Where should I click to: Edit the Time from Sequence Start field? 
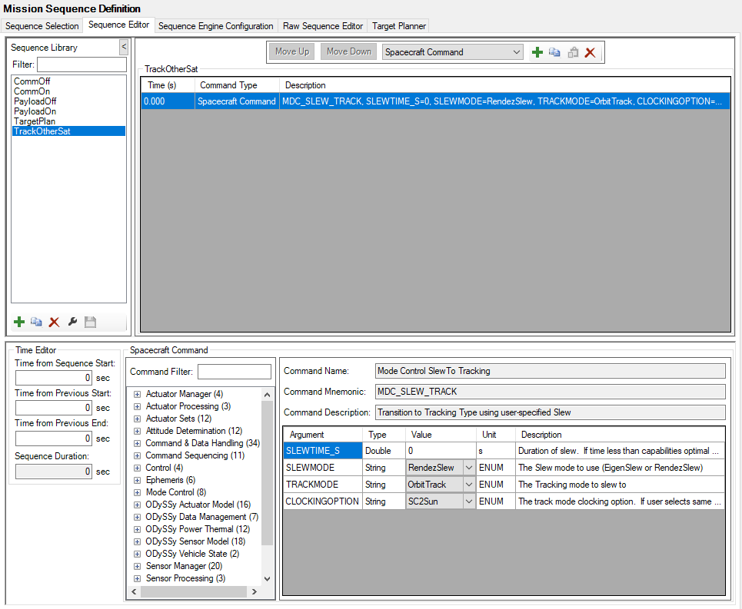point(52,377)
